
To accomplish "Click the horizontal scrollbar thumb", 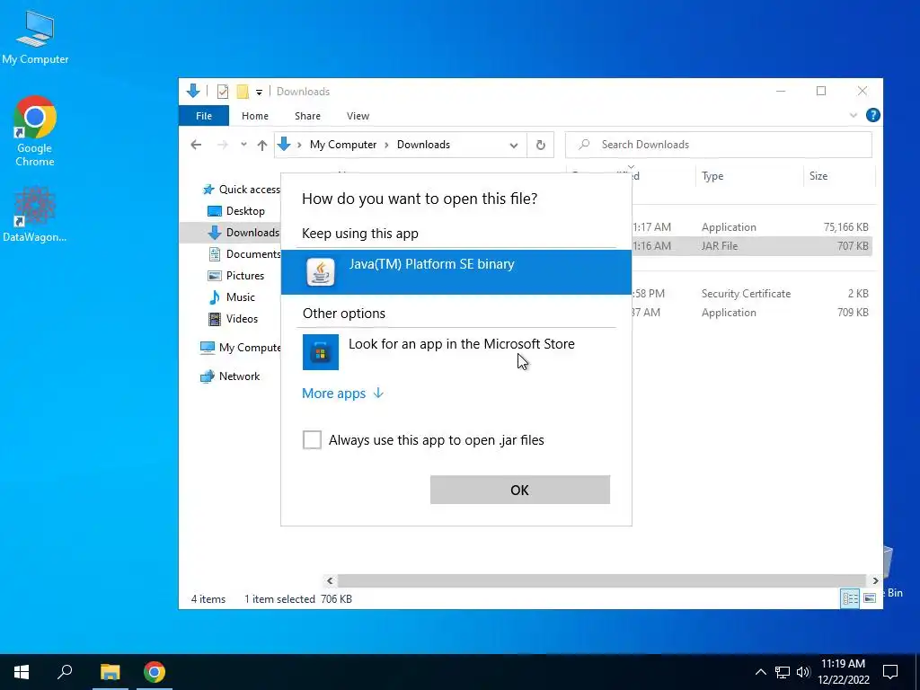I will click(x=602, y=580).
